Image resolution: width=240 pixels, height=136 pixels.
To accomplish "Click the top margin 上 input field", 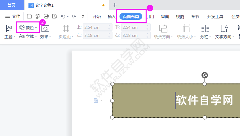I will tap(98, 27).
